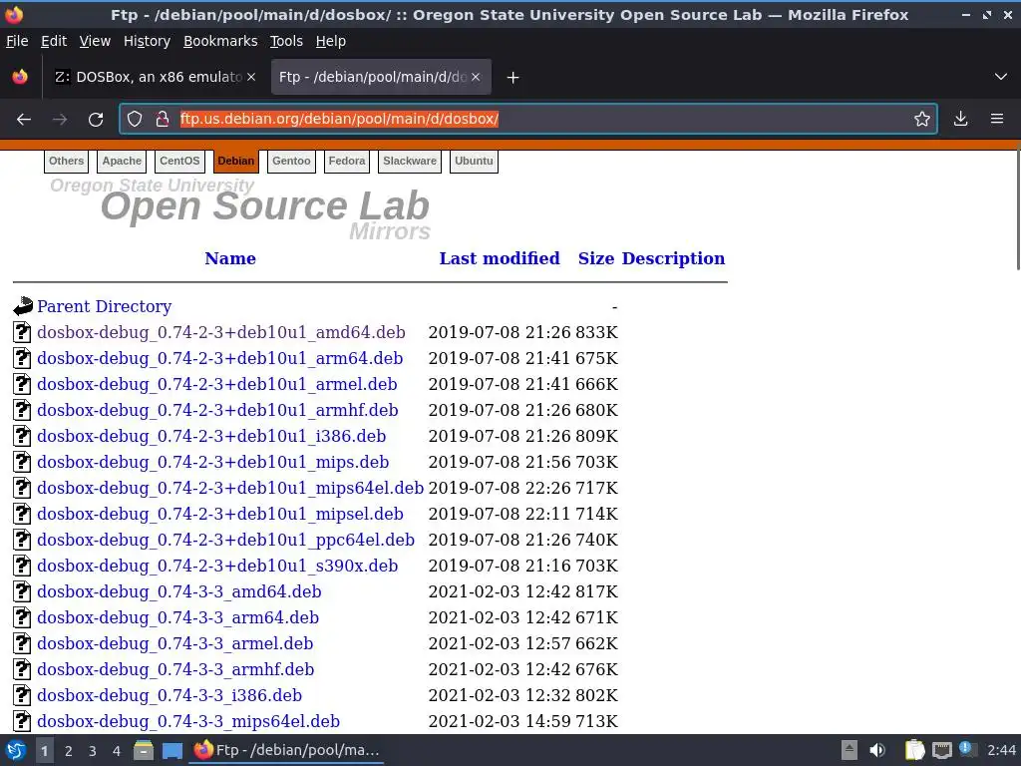The image size is (1021, 766).
Task: Sort listing by Name column
Action: pyautogui.click(x=230, y=258)
